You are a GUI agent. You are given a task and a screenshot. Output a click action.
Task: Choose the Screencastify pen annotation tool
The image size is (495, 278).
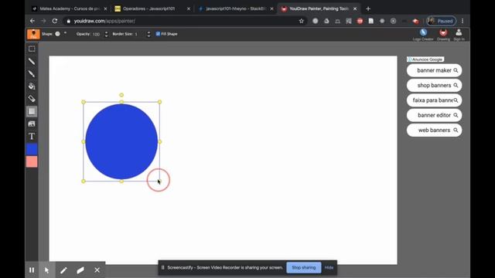click(63, 270)
